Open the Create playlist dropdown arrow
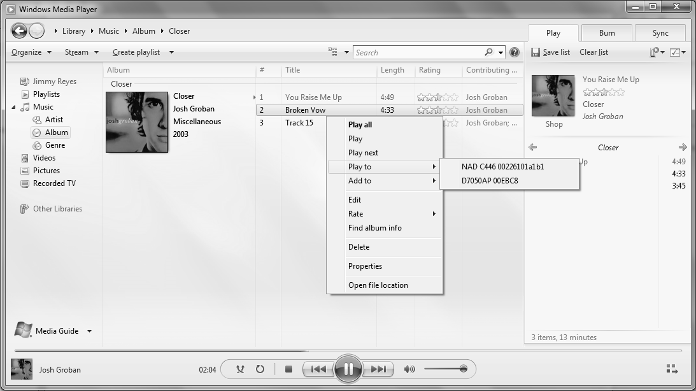Image resolution: width=696 pixels, height=391 pixels. pyautogui.click(x=171, y=52)
